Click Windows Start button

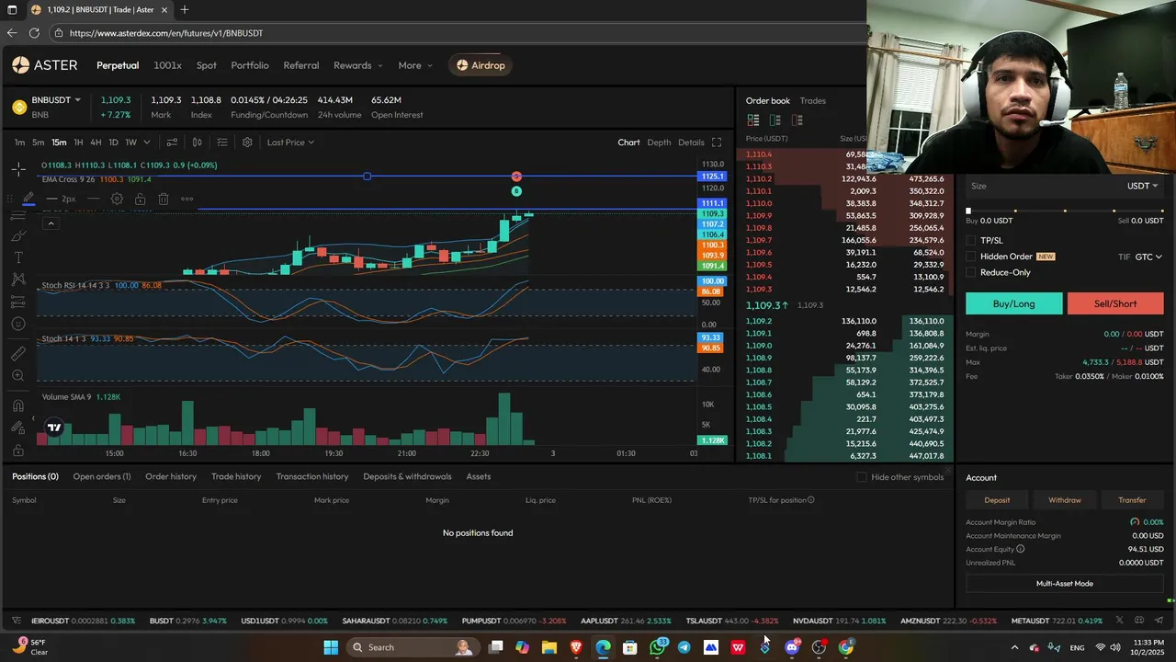tap(331, 647)
